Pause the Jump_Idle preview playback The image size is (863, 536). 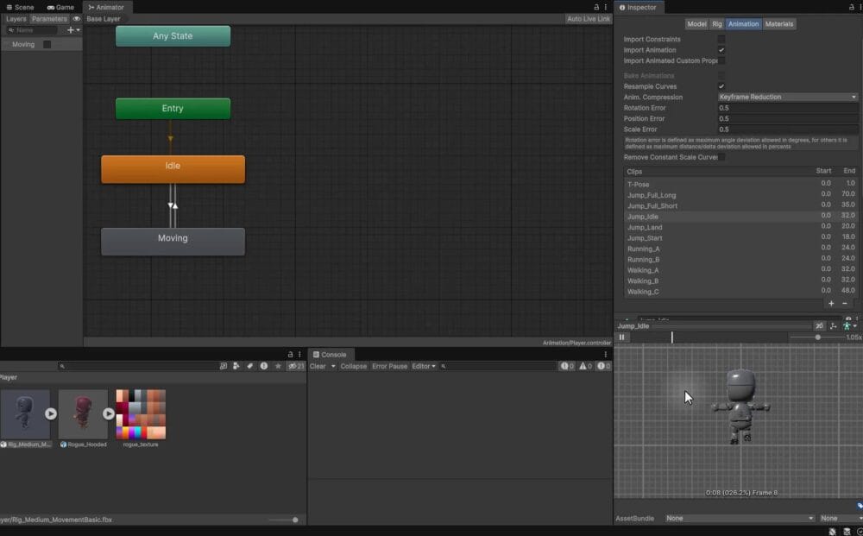coord(622,337)
